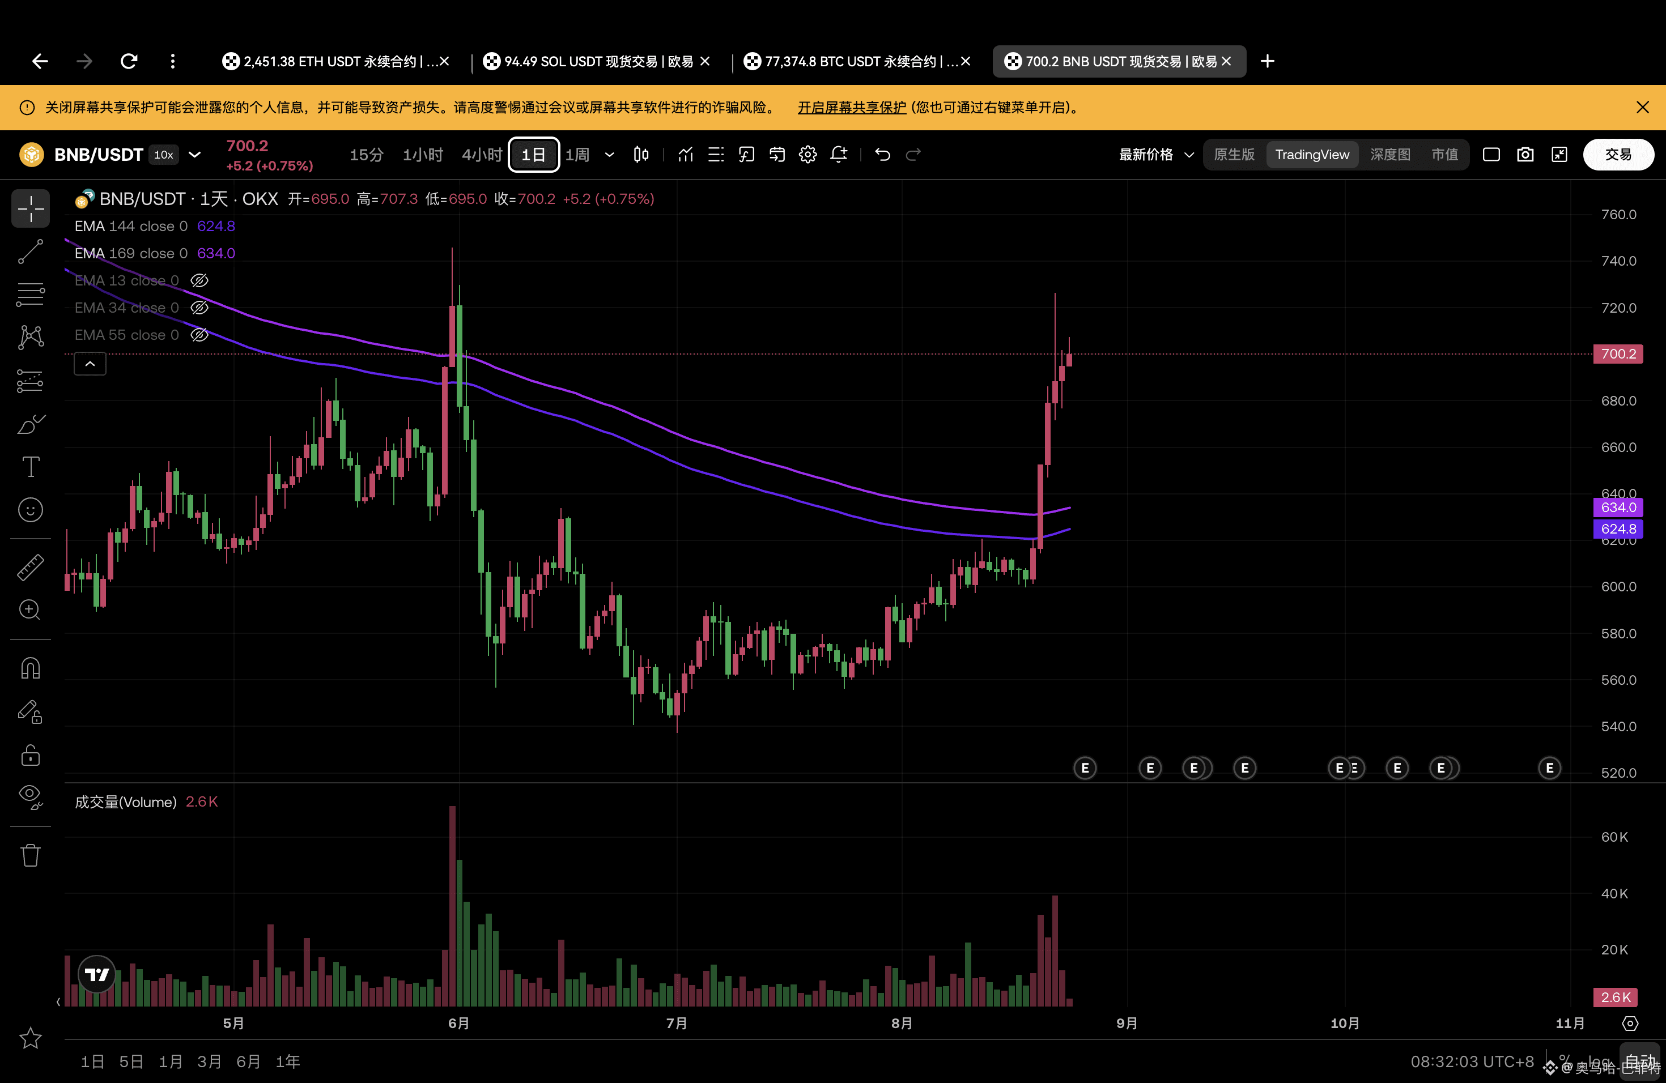Open the ETH USDT perpetual browser tab
Image resolution: width=1666 pixels, height=1083 pixels.
[335, 62]
